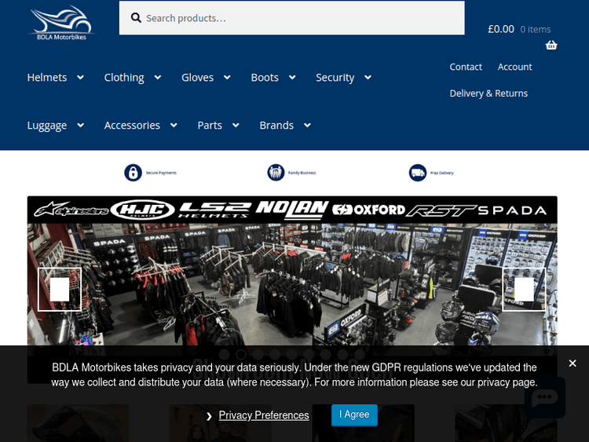Go to the Account page
This screenshot has width=589, height=442.
click(514, 67)
